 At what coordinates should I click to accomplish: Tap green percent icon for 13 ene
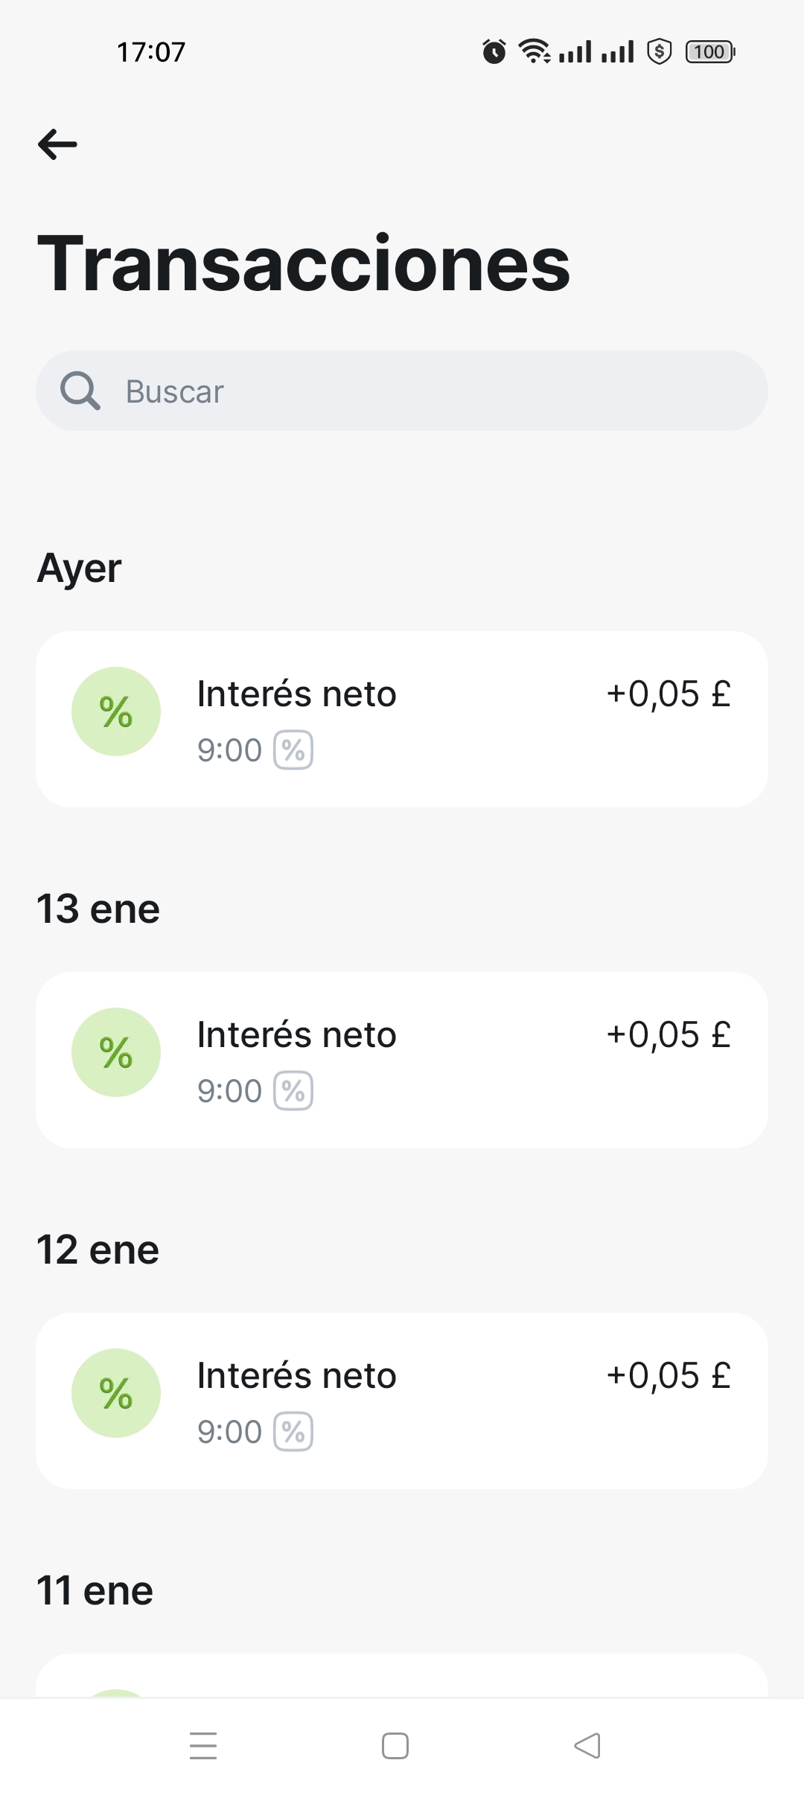pyautogui.click(x=116, y=1052)
